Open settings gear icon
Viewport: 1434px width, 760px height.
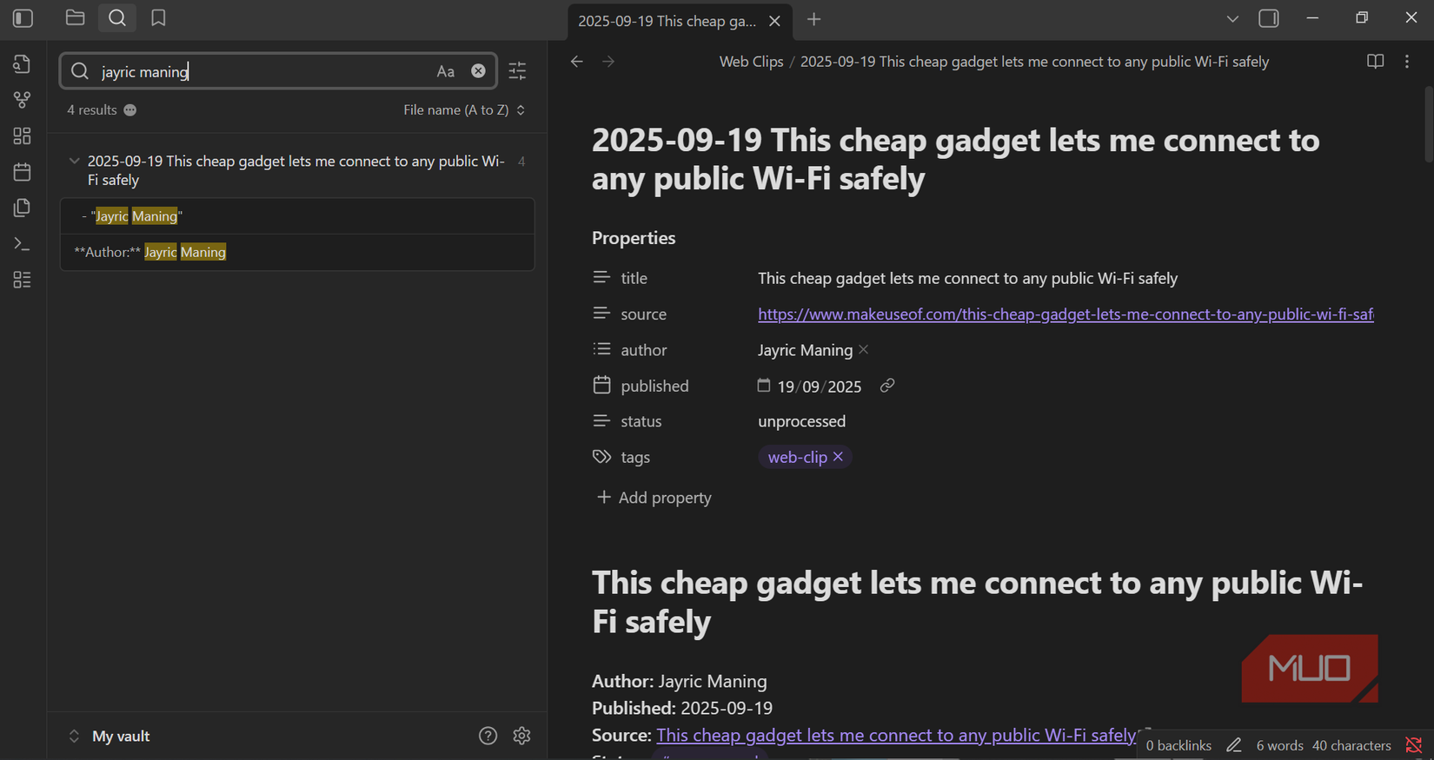(521, 736)
